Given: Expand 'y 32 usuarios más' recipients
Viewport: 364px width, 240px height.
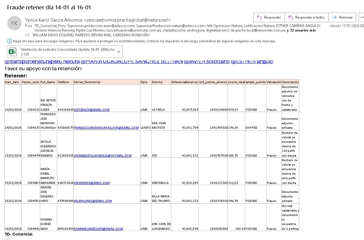Looking at the screenshot, I should [301, 30].
